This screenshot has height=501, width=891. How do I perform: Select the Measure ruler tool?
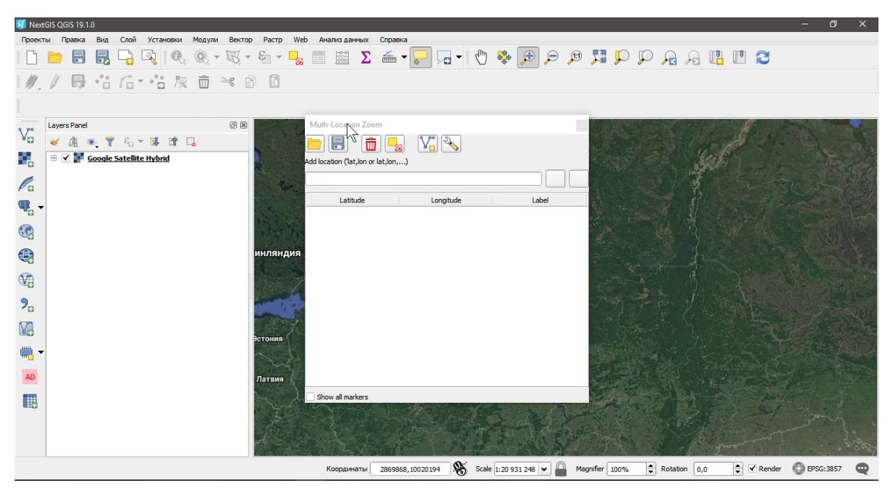click(390, 58)
